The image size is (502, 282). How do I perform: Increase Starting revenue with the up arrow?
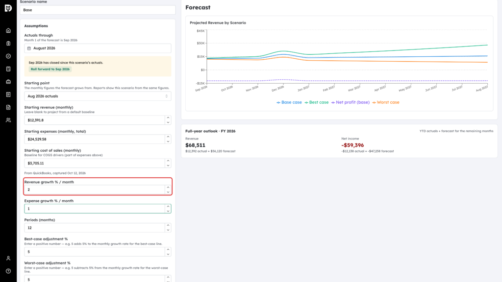pyautogui.click(x=168, y=118)
